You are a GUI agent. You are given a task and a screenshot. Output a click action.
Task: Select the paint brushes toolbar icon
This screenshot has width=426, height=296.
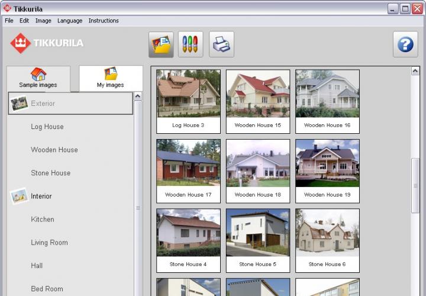[191, 44]
